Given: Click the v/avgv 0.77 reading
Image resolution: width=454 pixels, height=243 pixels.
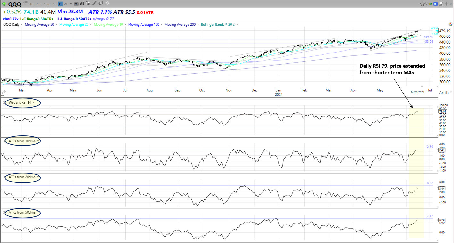Looking at the screenshot, I should tap(103, 19).
